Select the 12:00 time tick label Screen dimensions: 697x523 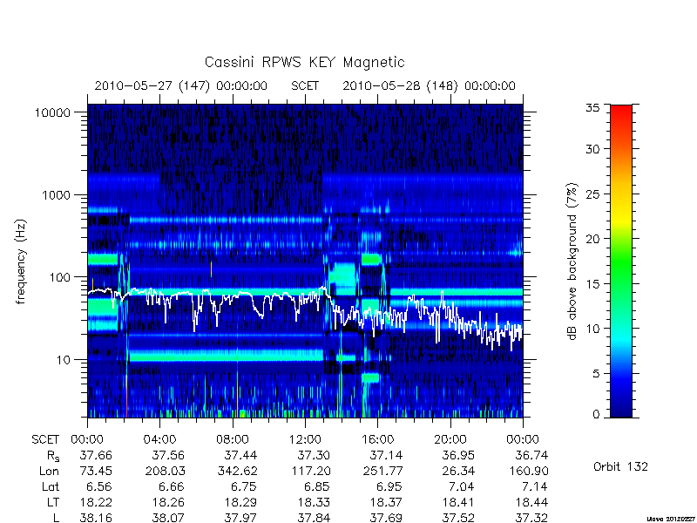(x=305, y=440)
